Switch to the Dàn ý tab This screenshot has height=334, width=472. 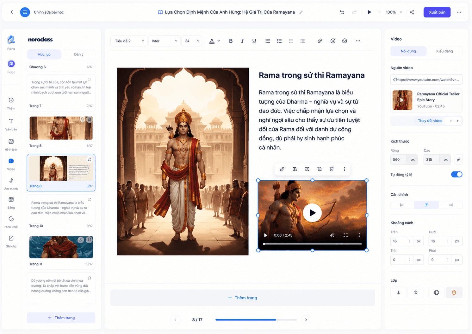coord(79,54)
